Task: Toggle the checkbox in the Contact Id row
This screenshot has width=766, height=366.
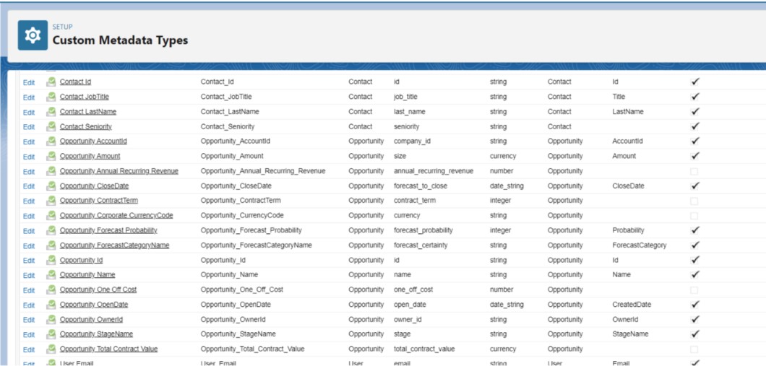Action: click(694, 82)
